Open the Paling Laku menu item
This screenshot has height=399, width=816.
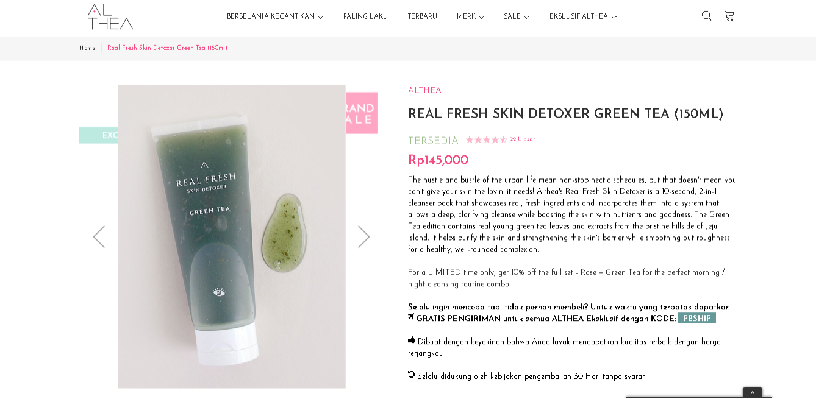(x=365, y=17)
